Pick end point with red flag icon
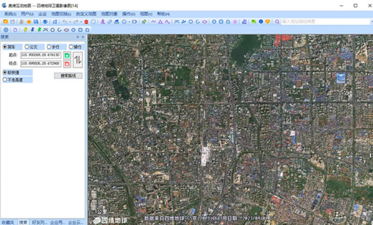 [67, 63]
